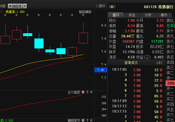Open settings gear for 捕捞季节 indicator
Viewport: 175px width, 122px height.
click(83, 120)
